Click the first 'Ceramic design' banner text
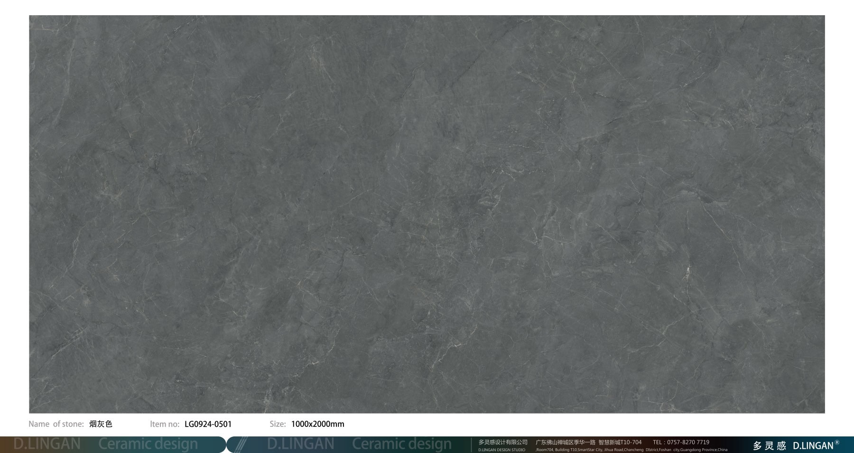Viewport: 854px width, 453px height. (x=148, y=444)
